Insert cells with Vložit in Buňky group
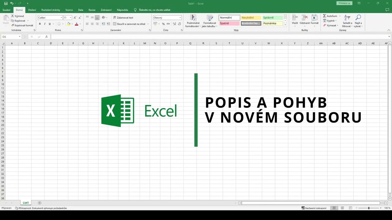This screenshot has width=392, height=220. click(295, 21)
